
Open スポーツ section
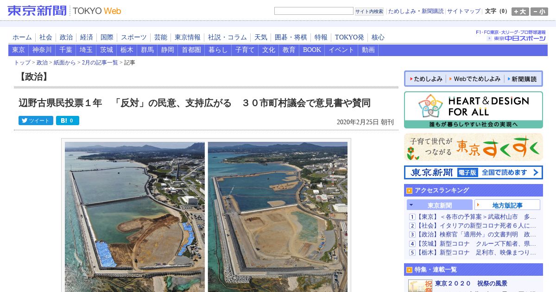click(134, 37)
